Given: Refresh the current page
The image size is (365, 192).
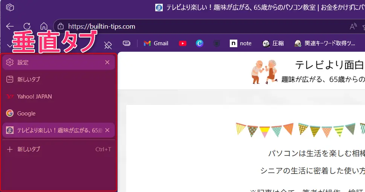Looking at the screenshot, I should coord(27,26).
